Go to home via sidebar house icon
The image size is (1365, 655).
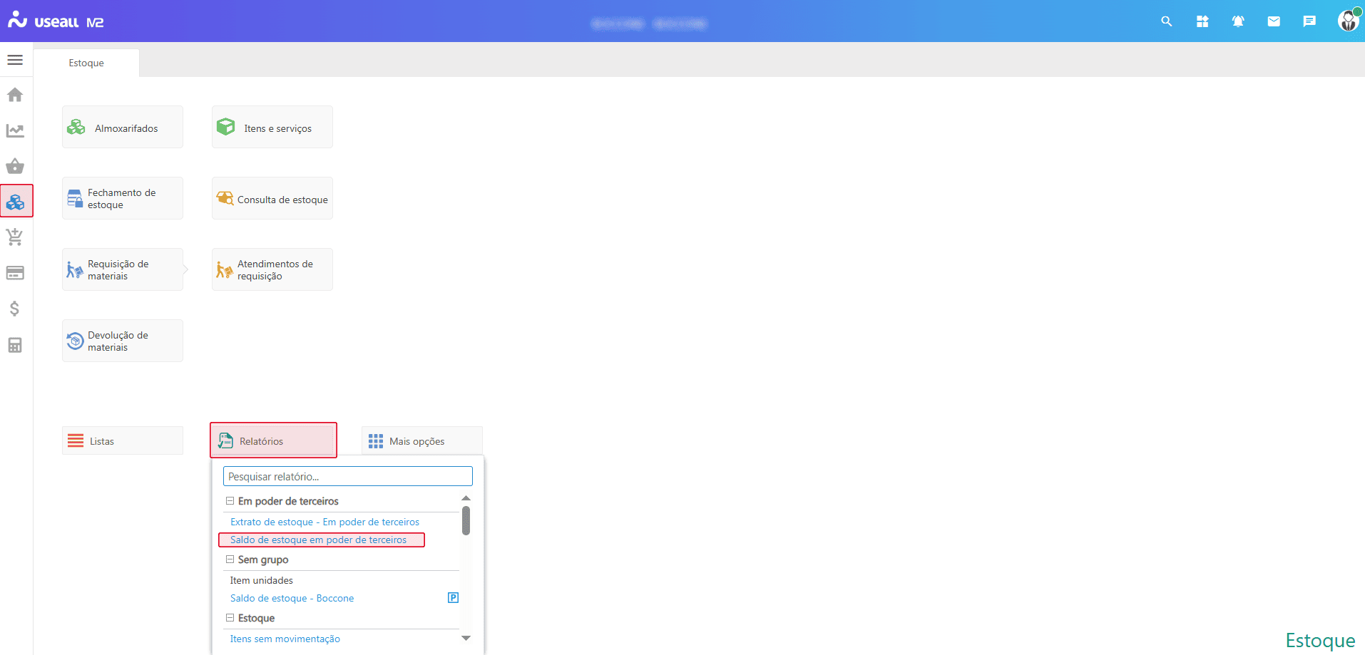[15, 95]
